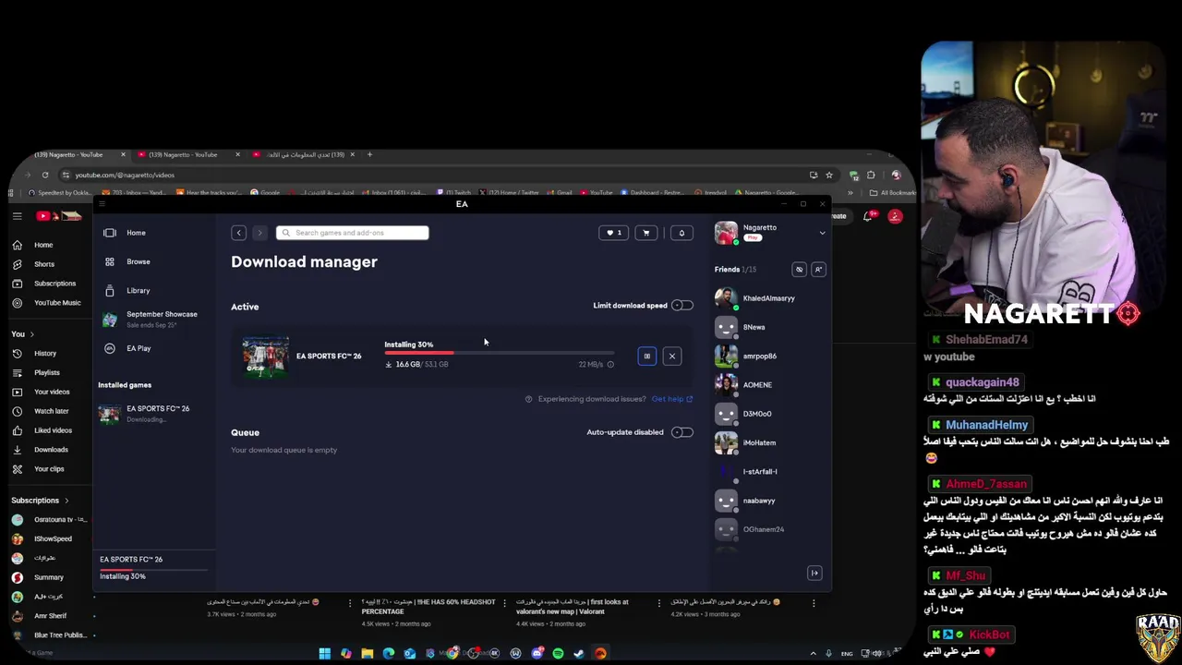
Task: Open History in YouTube sidebar
Action: coord(44,354)
